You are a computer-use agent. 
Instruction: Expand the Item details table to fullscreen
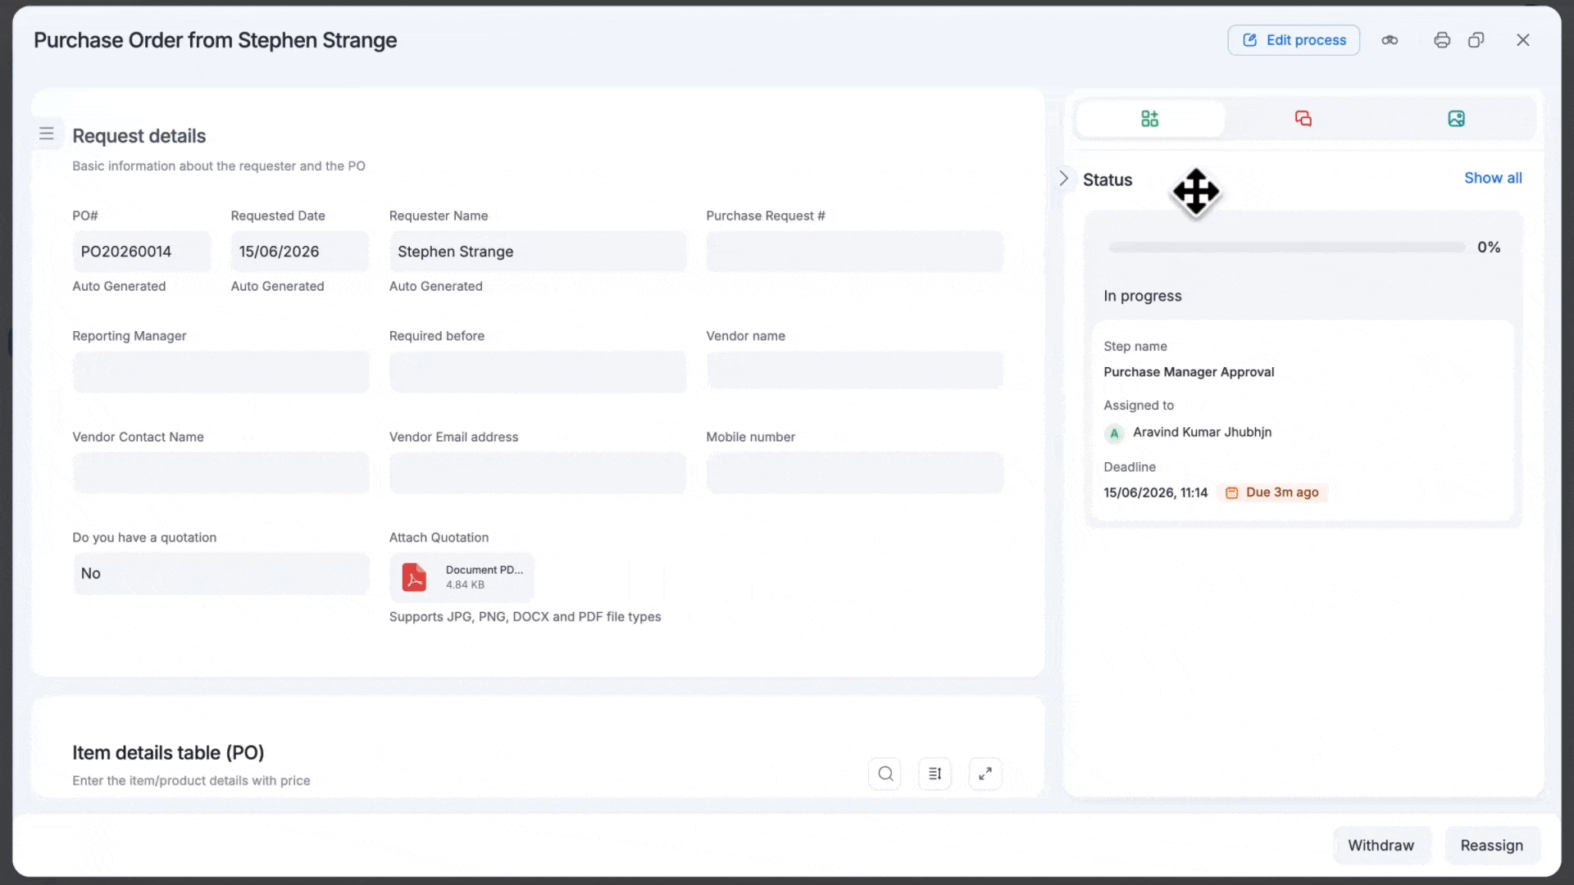[985, 774]
